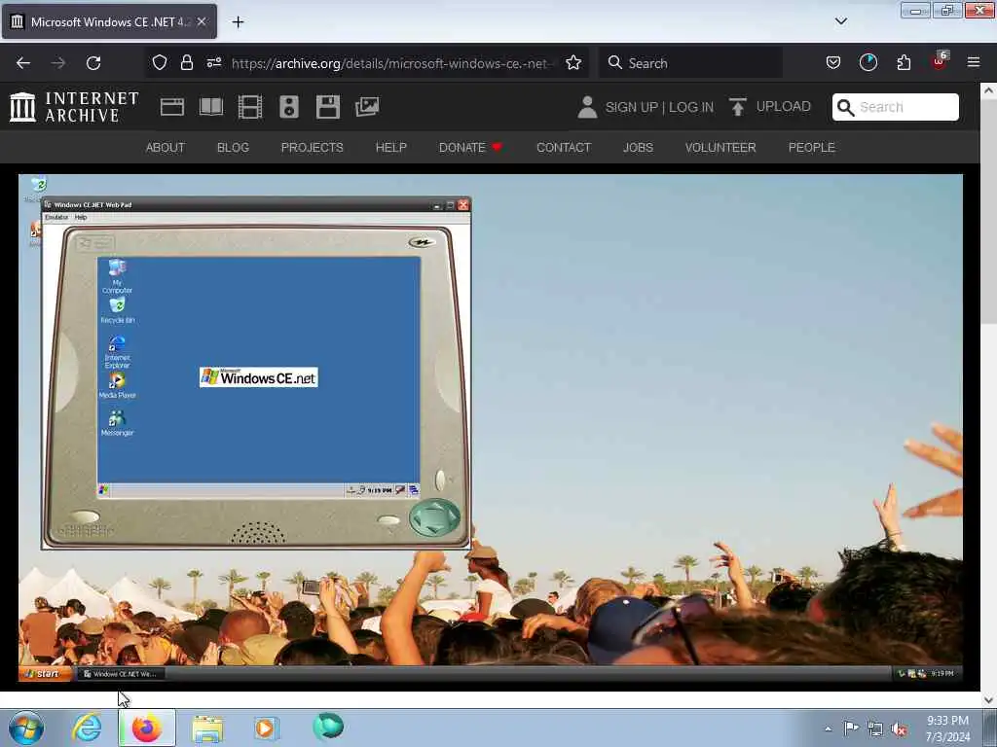
Task: Click the tracking protection shield icon
Action: coord(160,62)
